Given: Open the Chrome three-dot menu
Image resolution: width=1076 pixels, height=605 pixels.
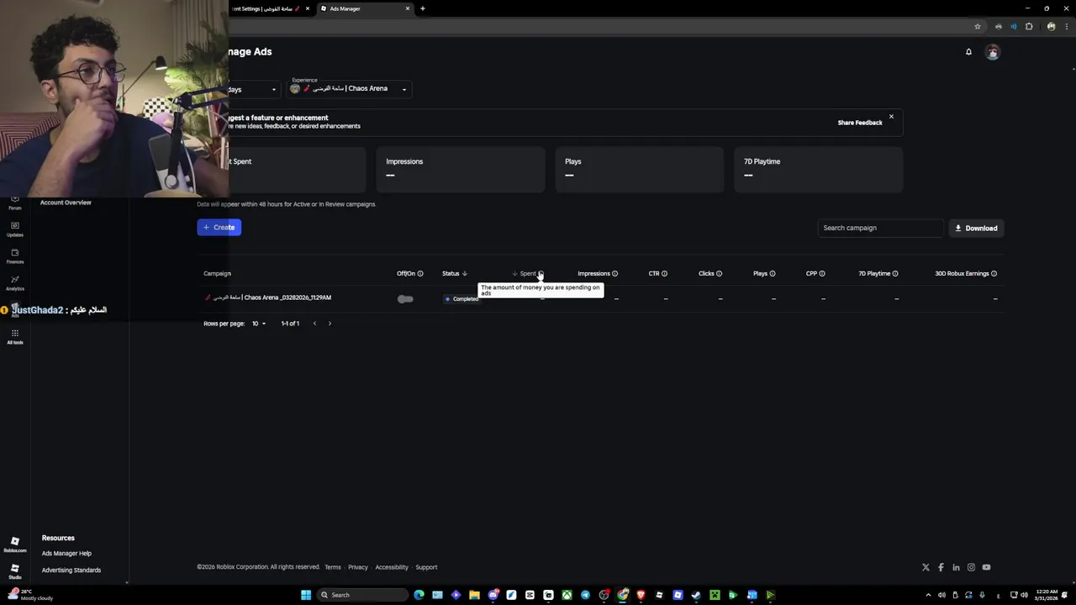Looking at the screenshot, I should 1066,26.
